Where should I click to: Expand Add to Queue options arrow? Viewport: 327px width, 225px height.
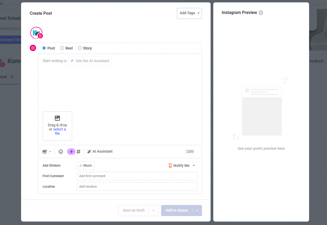tap(197, 211)
